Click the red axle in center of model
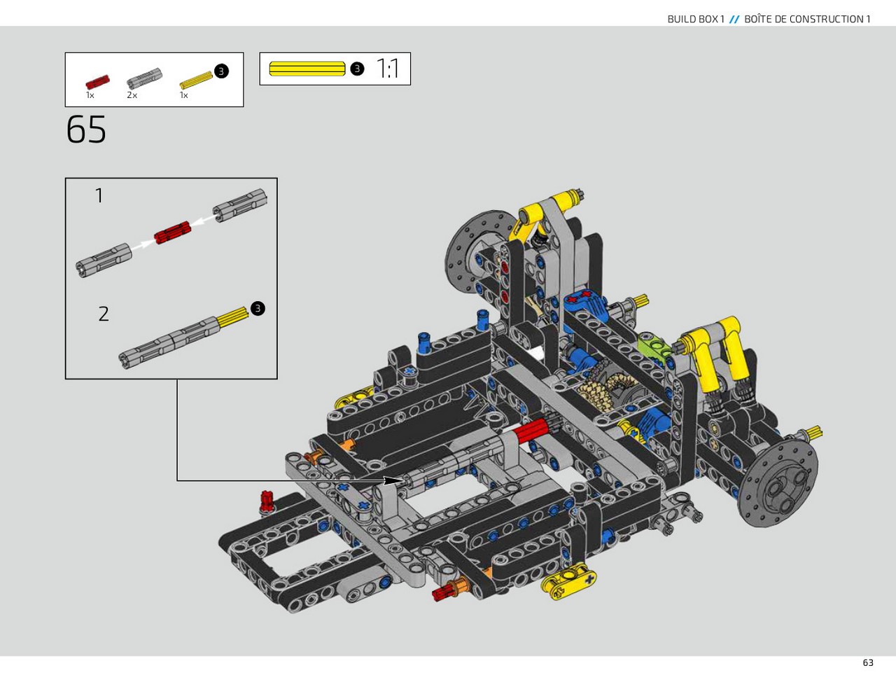This screenshot has width=896, height=682. (533, 431)
